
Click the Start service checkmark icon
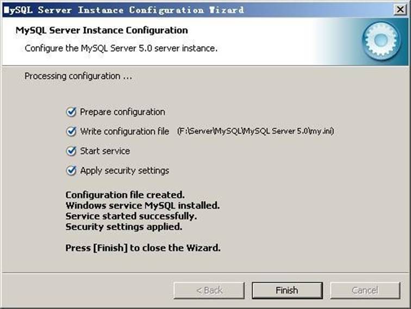(x=71, y=151)
